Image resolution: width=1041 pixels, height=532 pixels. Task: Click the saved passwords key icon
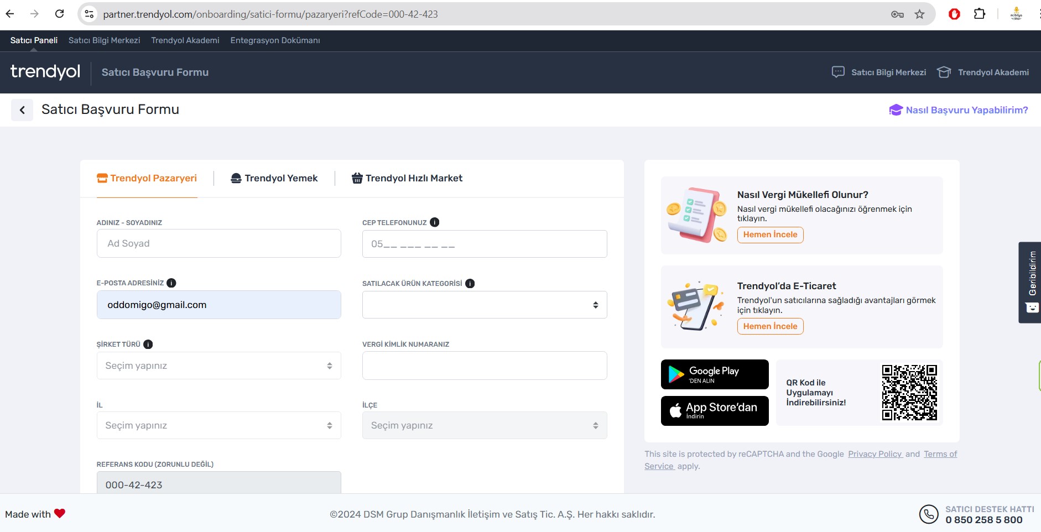pyautogui.click(x=897, y=14)
